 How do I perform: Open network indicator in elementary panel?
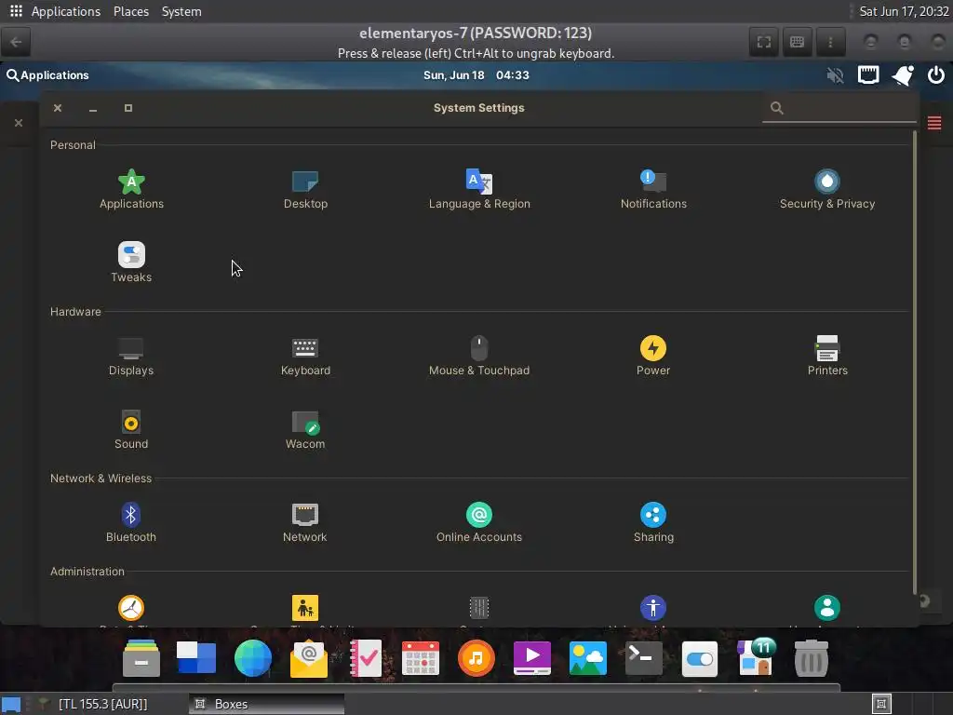[x=868, y=75]
